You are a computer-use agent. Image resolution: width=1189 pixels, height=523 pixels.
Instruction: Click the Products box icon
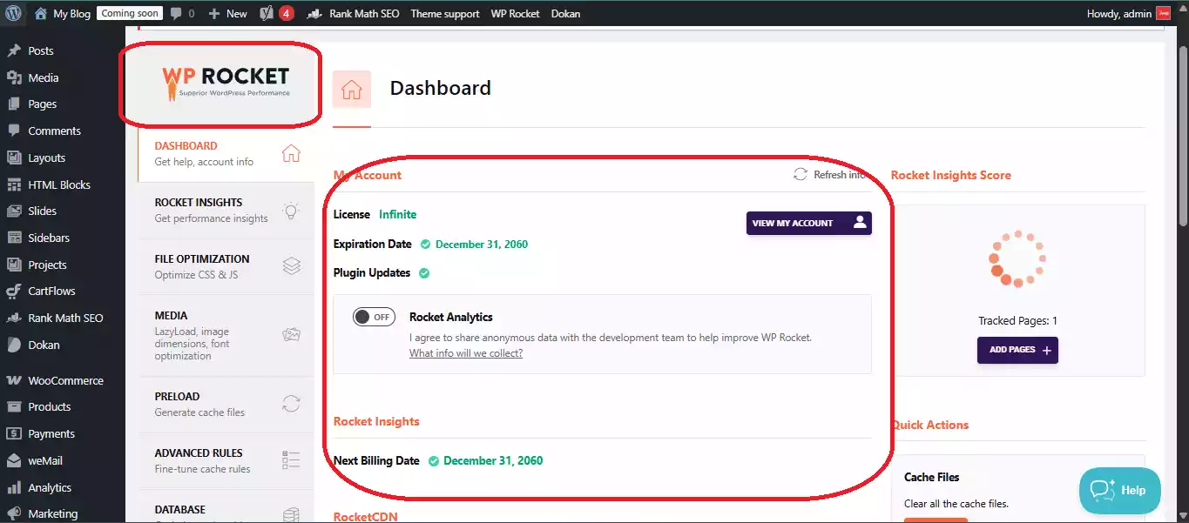point(14,406)
